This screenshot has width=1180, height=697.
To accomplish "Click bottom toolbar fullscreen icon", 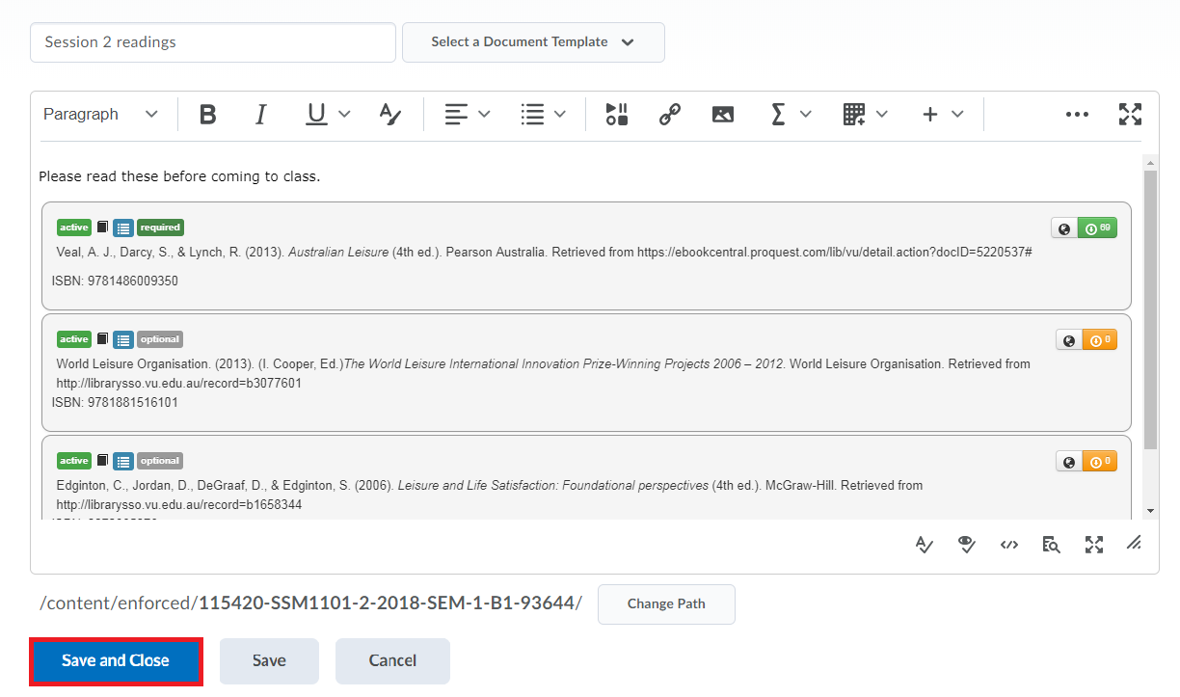I will [1094, 545].
